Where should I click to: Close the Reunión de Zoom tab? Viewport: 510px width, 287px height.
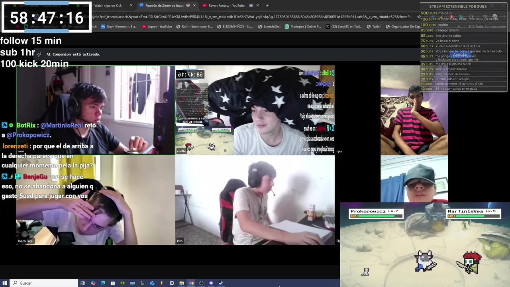[194, 6]
